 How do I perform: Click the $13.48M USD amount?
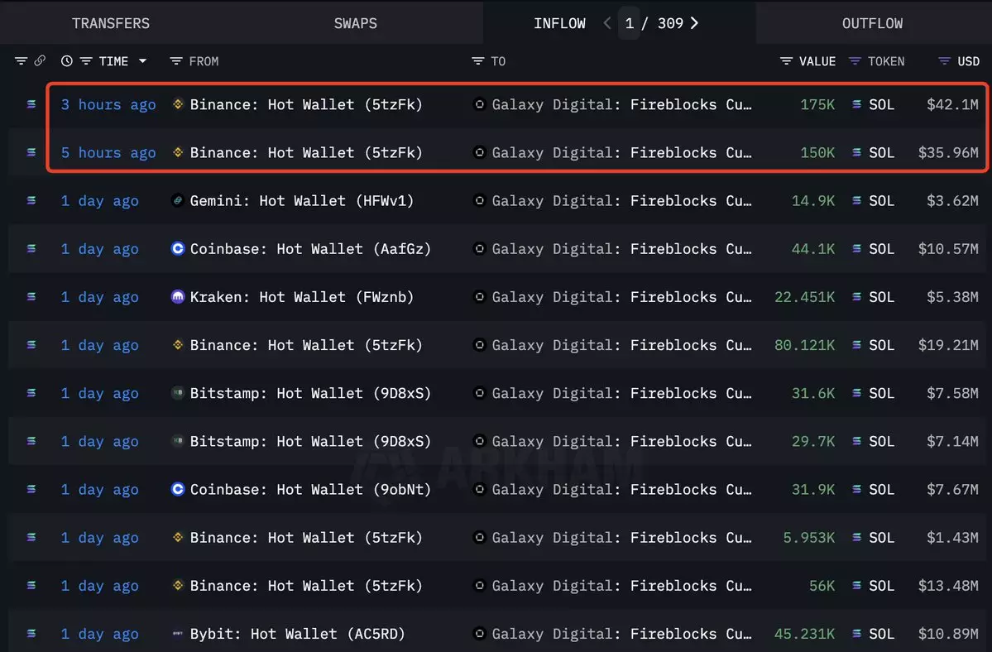pyautogui.click(x=948, y=585)
